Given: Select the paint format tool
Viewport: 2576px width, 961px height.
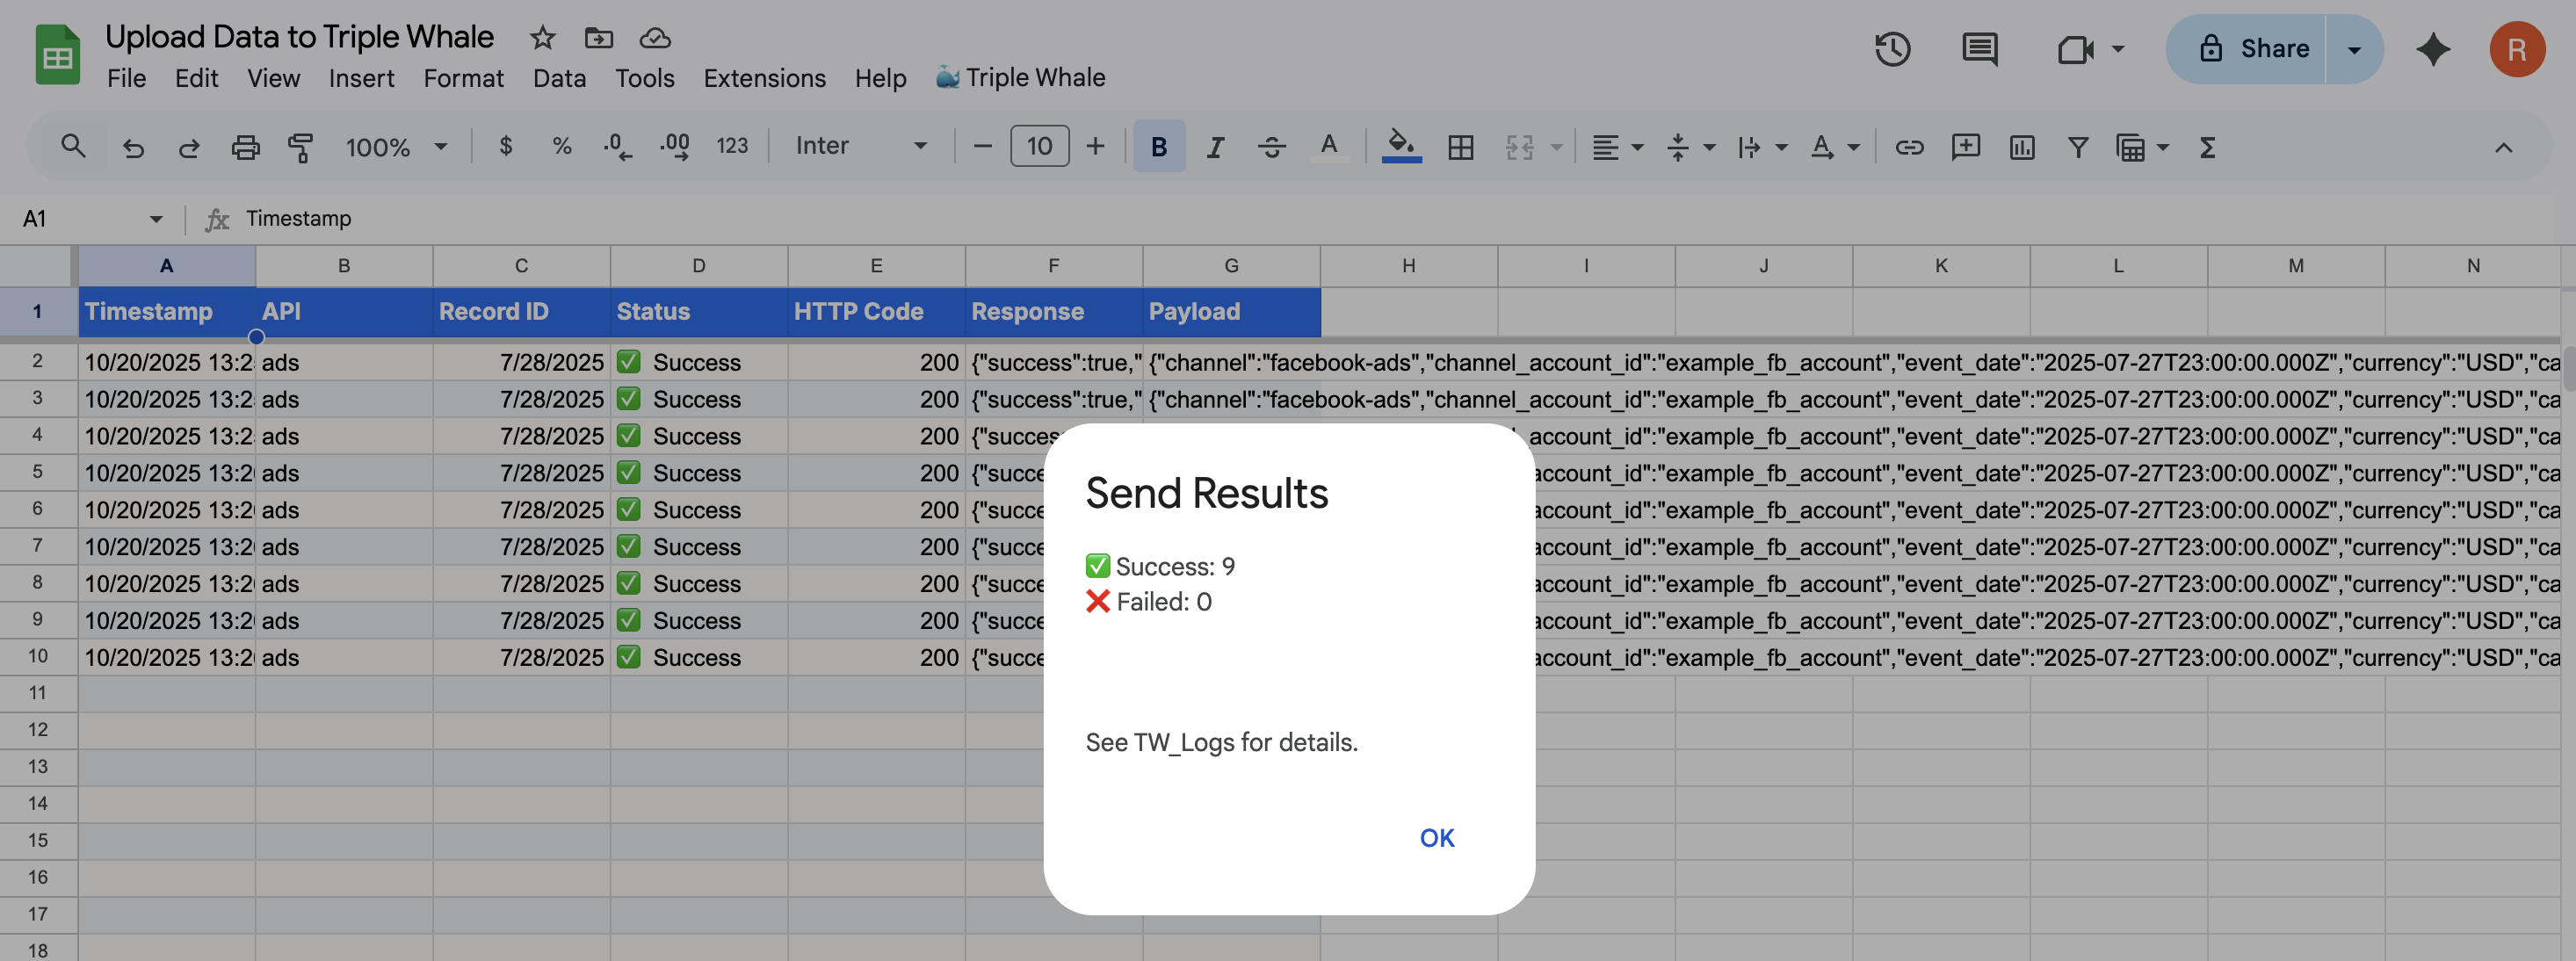Looking at the screenshot, I should 300,147.
